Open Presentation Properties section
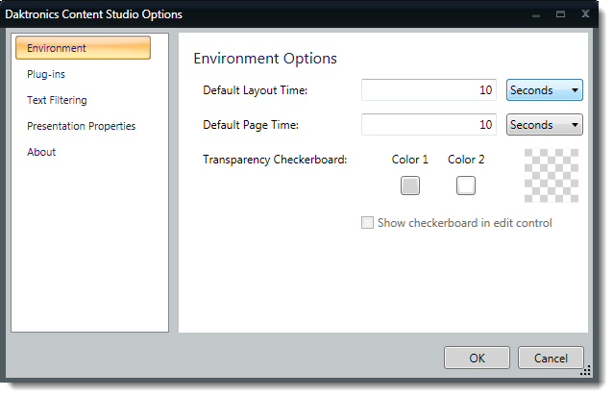 [81, 126]
